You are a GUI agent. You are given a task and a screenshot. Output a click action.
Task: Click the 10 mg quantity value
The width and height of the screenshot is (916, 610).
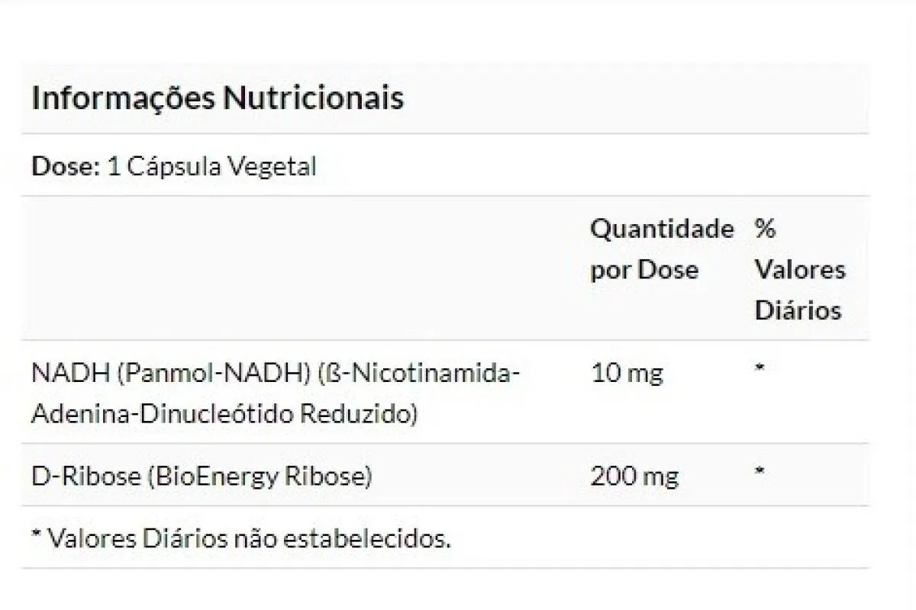point(627,374)
